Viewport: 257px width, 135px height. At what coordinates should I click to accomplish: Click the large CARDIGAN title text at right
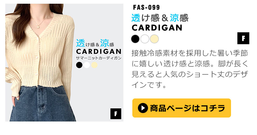[157, 28]
